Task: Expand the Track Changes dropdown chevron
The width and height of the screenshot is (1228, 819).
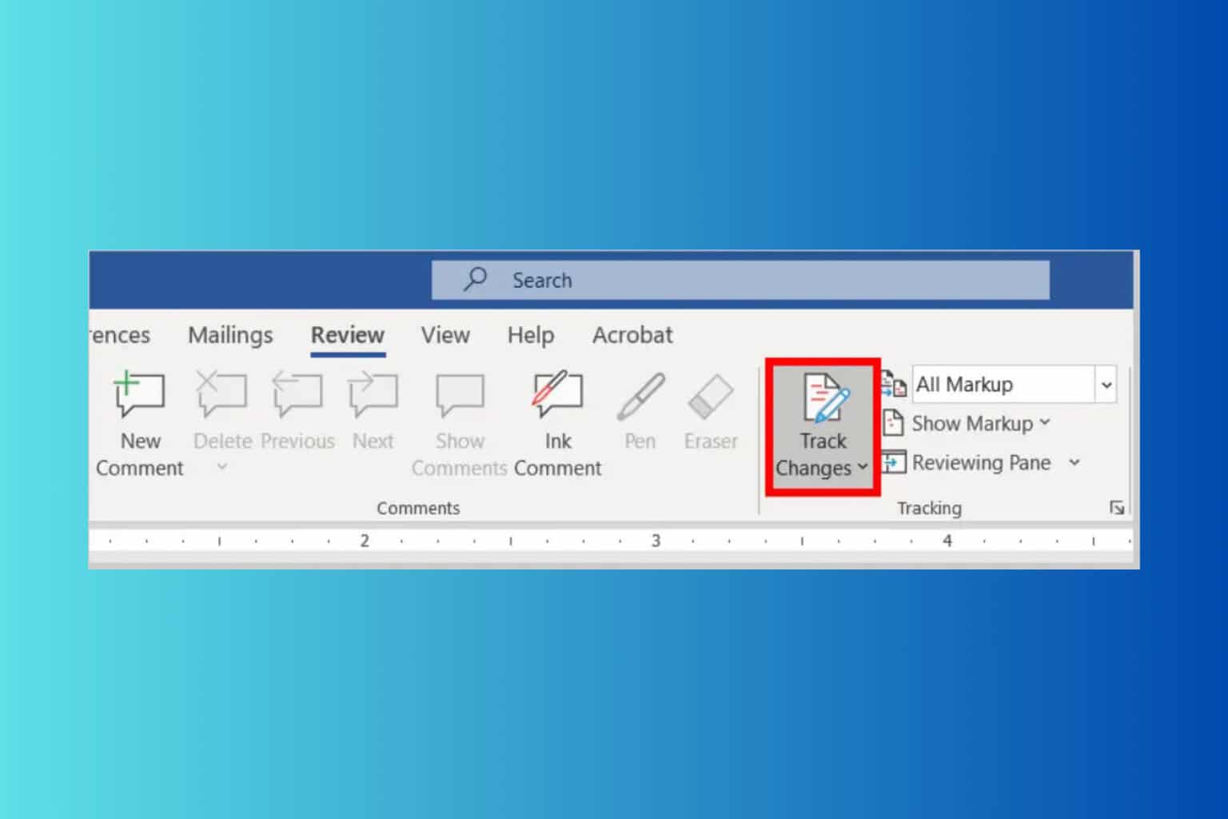Action: point(863,468)
